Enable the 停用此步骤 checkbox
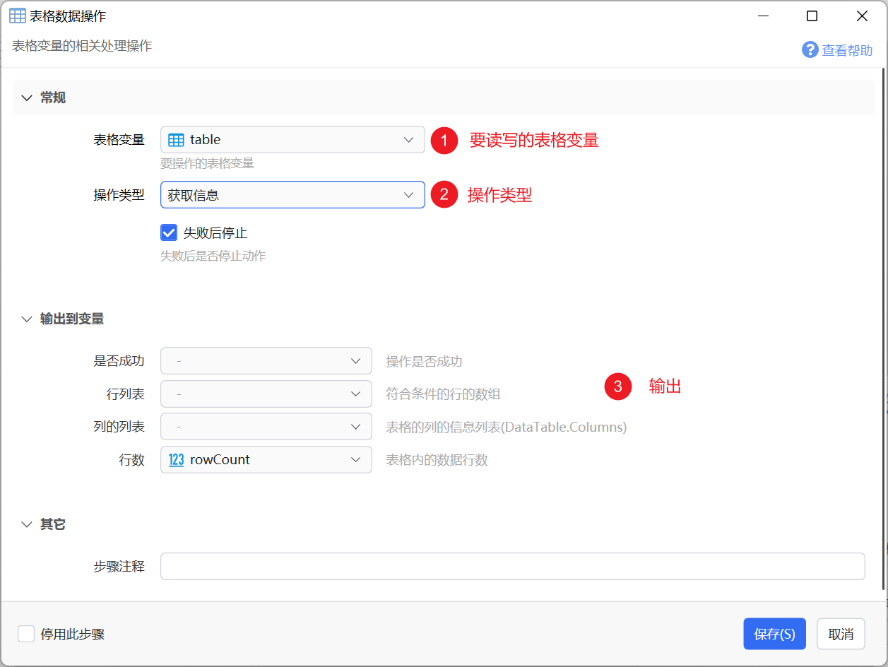The width and height of the screenshot is (888, 667). [26, 634]
